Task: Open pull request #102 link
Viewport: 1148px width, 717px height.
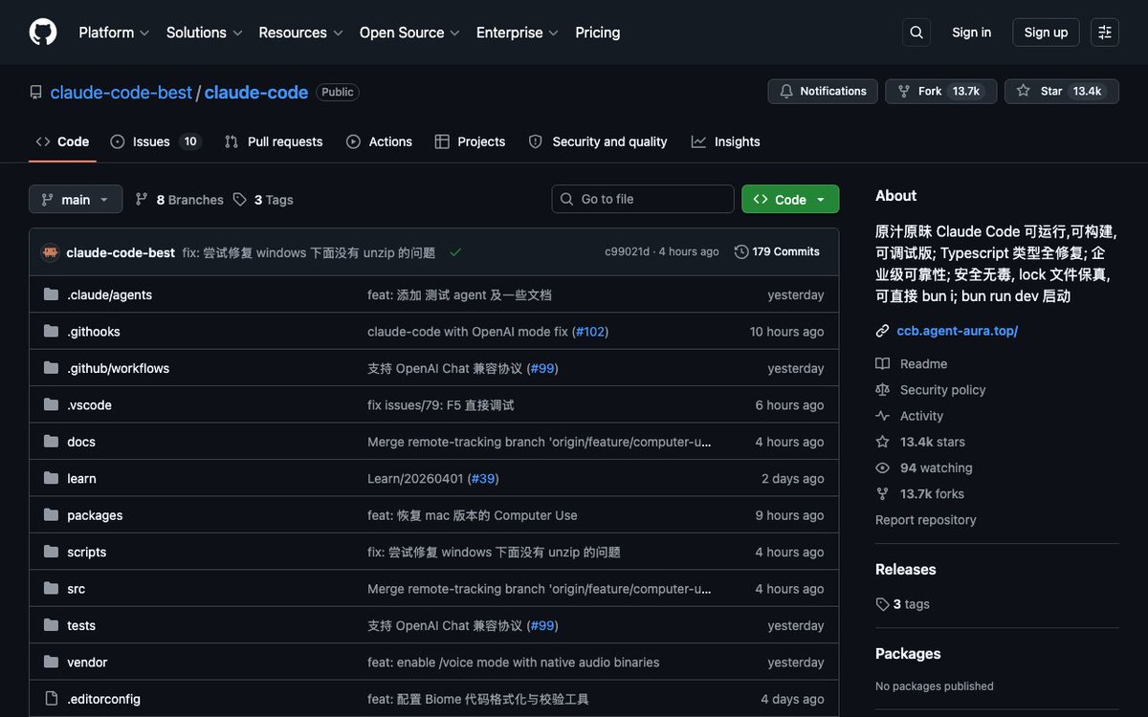Action: (x=590, y=332)
